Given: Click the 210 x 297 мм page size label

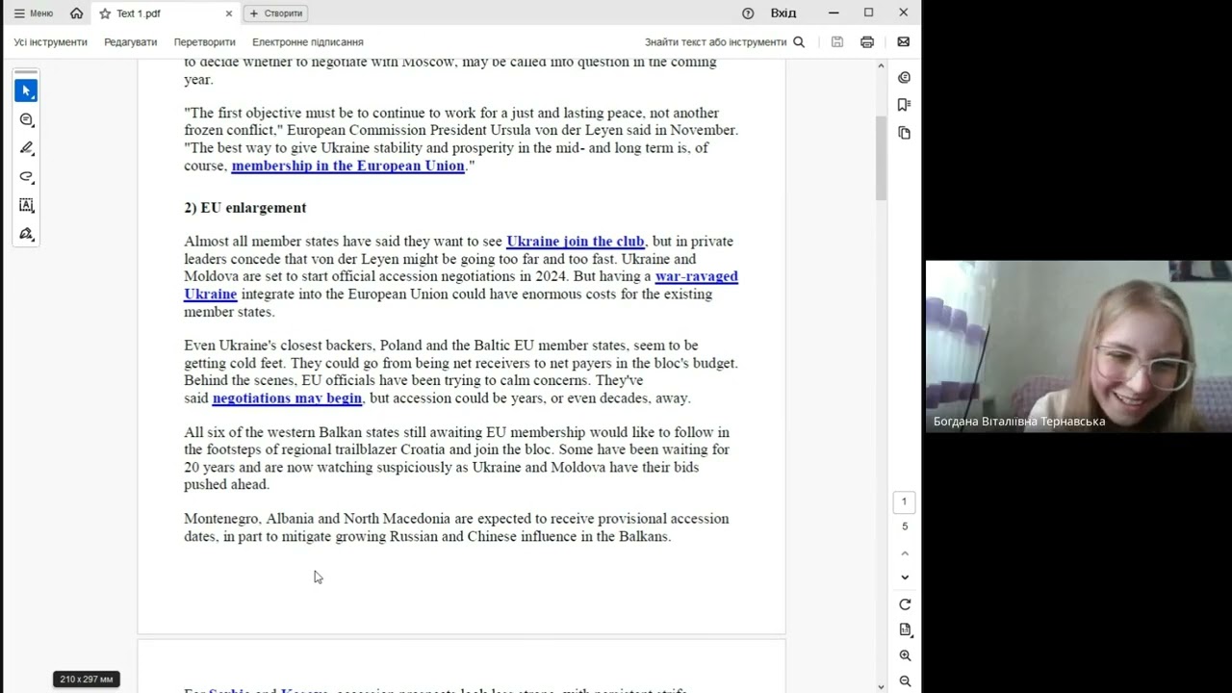Looking at the screenshot, I should point(87,680).
